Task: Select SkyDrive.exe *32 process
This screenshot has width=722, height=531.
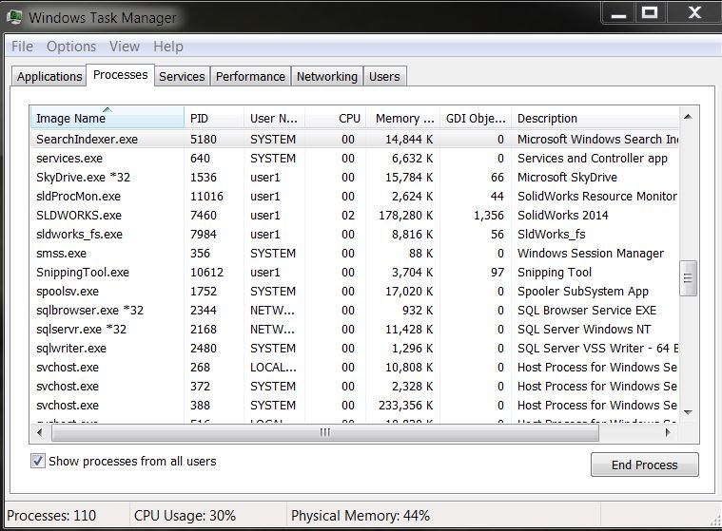Action: pyautogui.click(x=355, y=177)
